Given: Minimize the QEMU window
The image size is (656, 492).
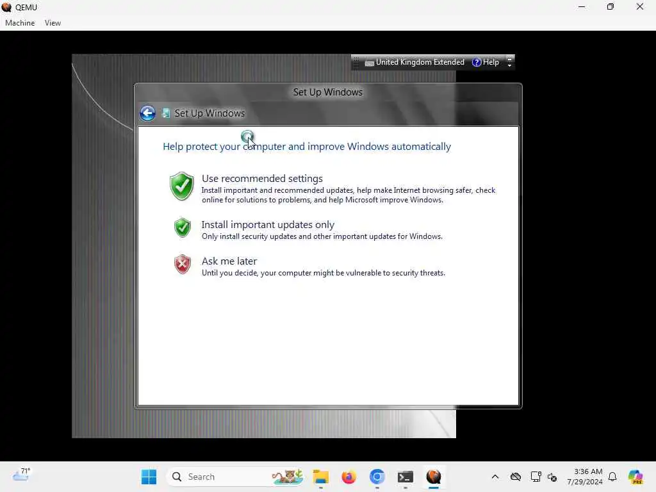Looking at the screenshot, I should coord(582,6).
